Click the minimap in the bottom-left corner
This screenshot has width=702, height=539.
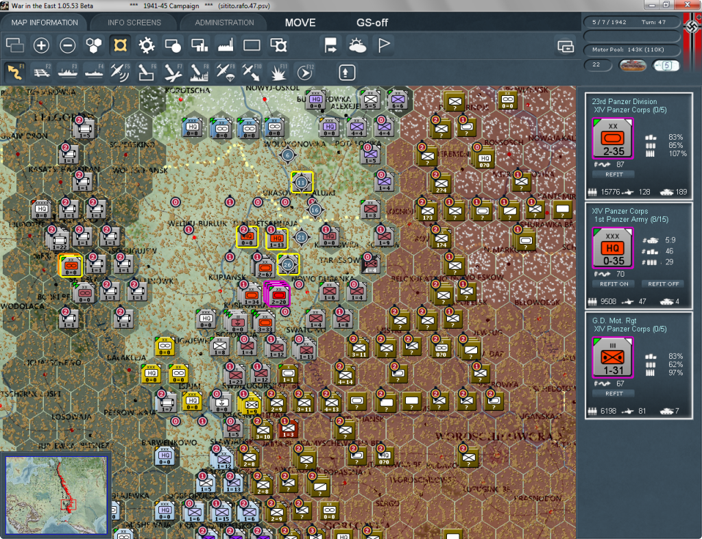(56, 495)
